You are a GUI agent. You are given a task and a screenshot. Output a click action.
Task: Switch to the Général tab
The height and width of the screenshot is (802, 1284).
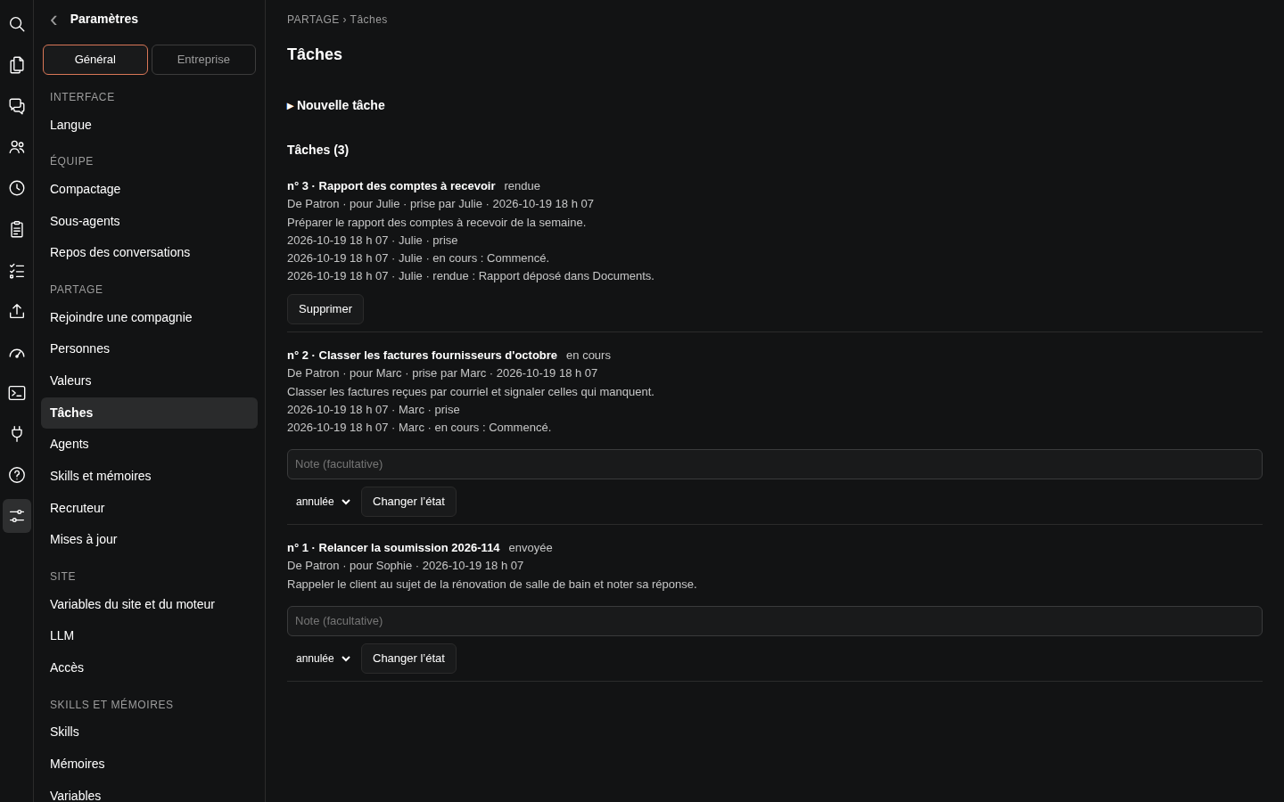point(95,60)
